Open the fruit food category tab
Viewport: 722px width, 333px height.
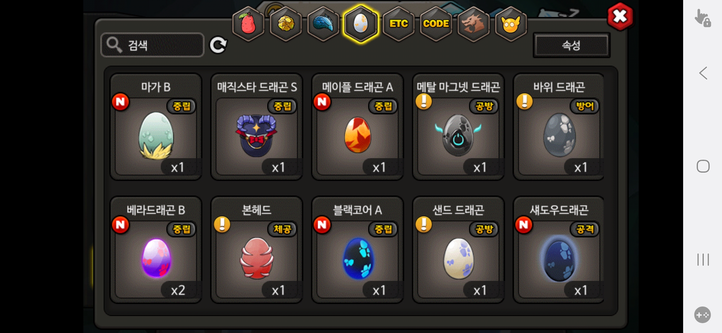248,24
